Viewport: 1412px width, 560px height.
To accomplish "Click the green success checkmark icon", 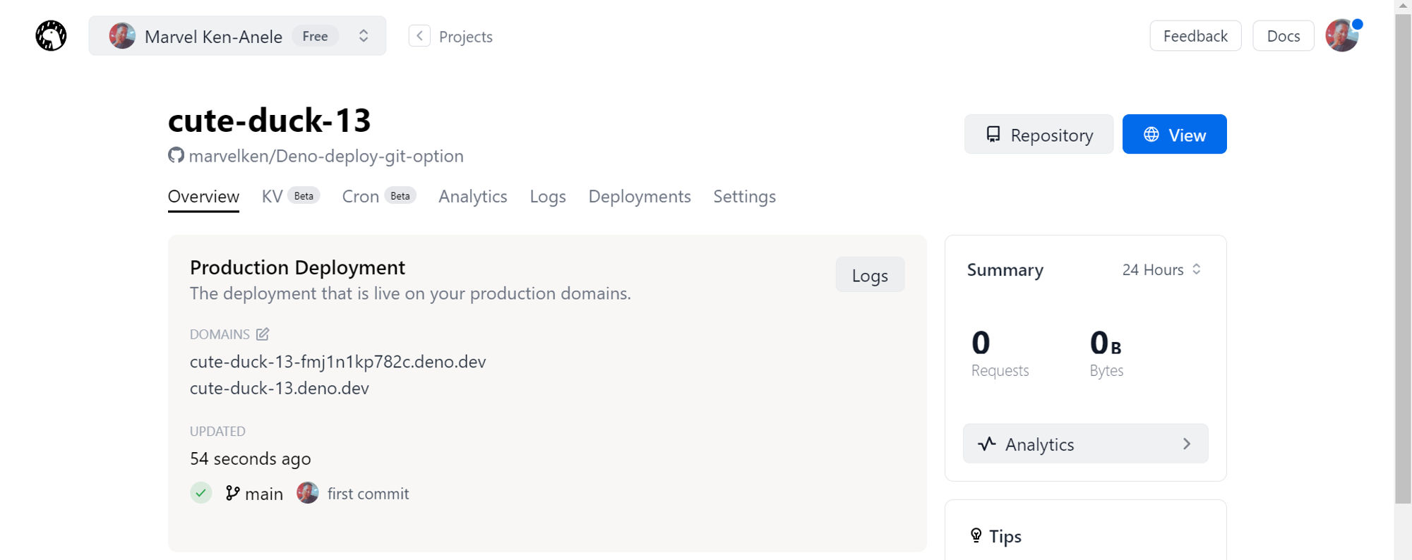I will [x=201, y=492].
